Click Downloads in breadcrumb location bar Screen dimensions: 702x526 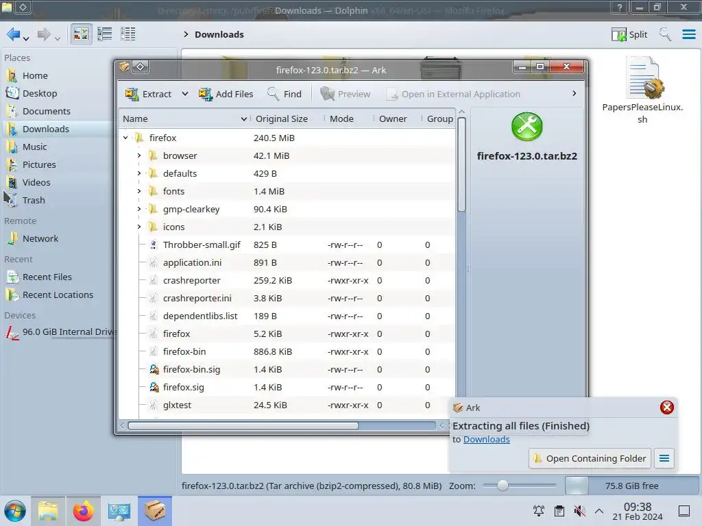(219, 34)
